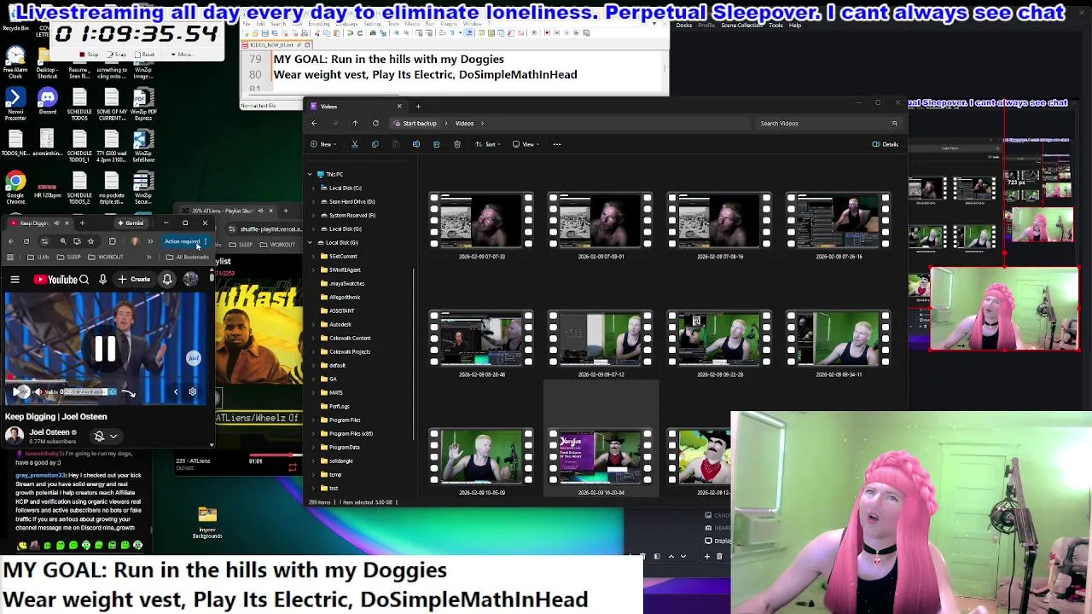Pause the Joel Osteen video

(105, 348)
